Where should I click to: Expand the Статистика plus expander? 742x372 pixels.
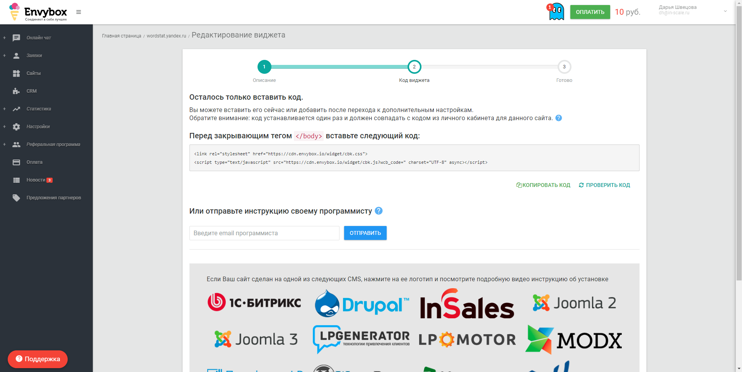pos(4,109)
